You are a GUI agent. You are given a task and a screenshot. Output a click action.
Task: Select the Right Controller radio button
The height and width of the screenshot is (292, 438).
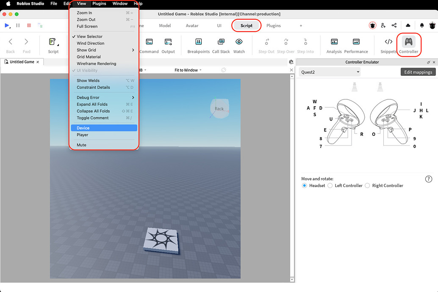367,185
